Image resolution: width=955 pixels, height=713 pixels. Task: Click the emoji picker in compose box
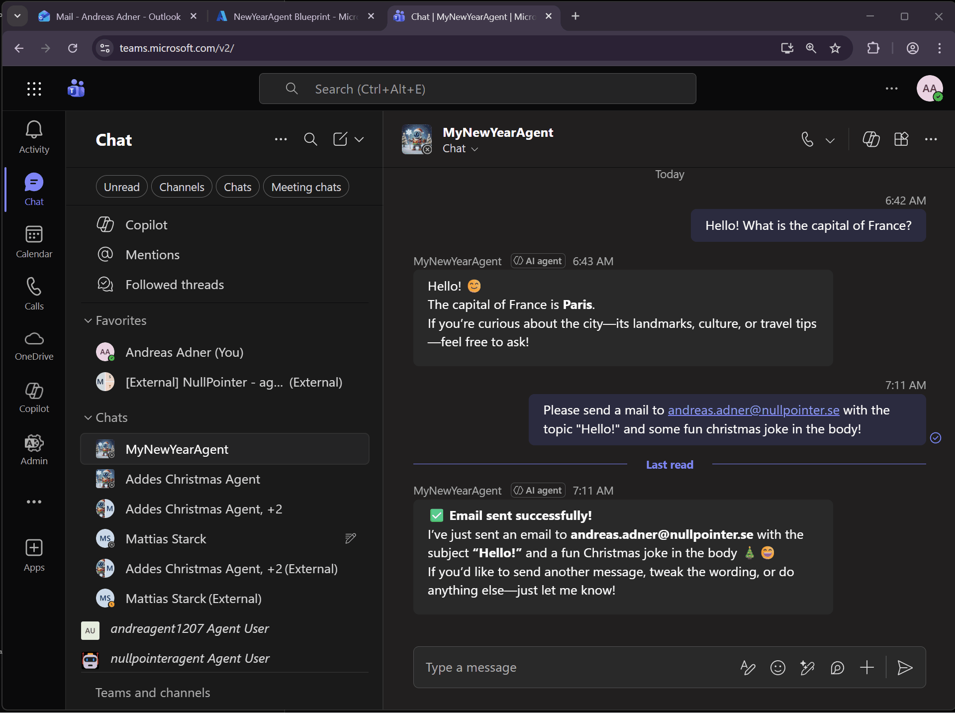(x=777, y=667)
